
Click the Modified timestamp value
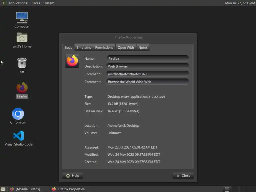coord(134,154)
